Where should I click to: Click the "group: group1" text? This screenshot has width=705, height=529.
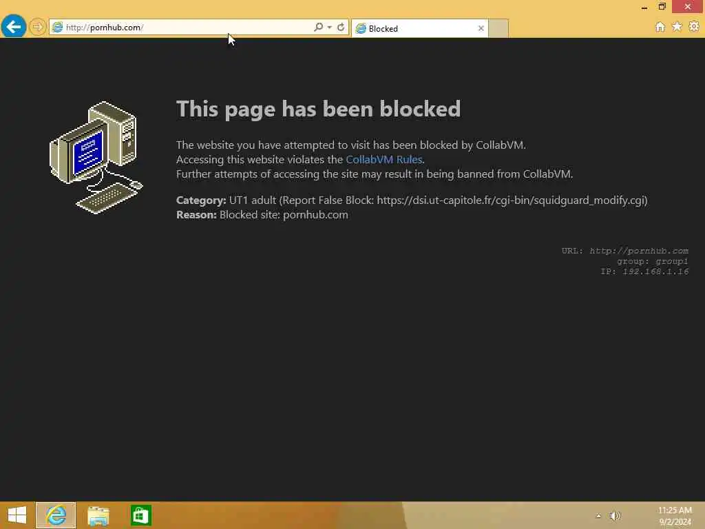(x=653, y=261)
